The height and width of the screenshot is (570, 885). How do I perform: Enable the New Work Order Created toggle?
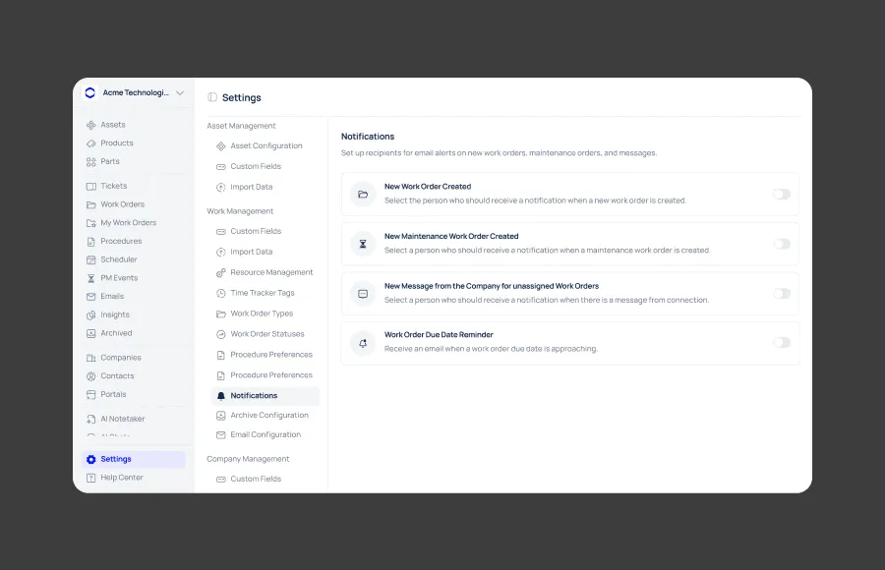(x=782, y=195)
